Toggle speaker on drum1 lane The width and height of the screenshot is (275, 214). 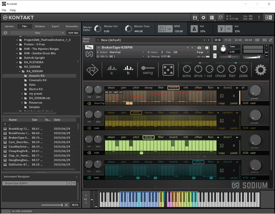click(89, 153)
